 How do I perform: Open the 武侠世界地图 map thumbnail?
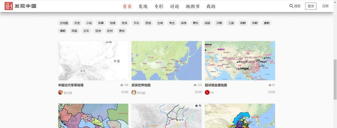tap(166, 61)
